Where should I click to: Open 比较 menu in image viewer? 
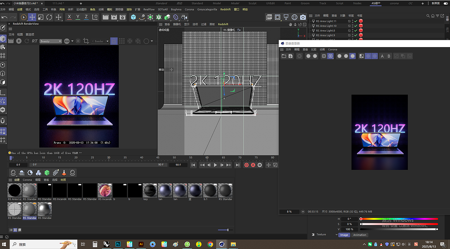(x=314, y=50)
